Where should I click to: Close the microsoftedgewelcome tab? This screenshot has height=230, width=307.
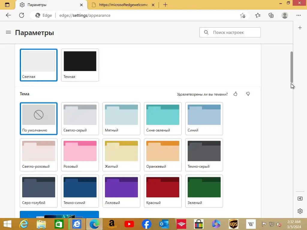coord(153,5)
